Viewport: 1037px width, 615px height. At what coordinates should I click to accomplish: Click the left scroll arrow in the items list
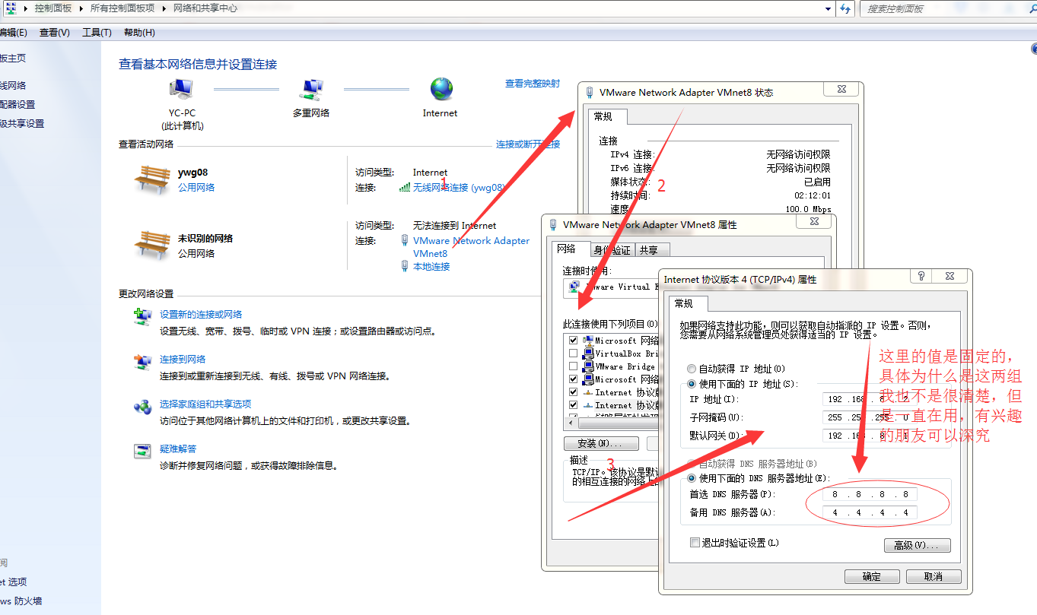[x=569, y=423]
